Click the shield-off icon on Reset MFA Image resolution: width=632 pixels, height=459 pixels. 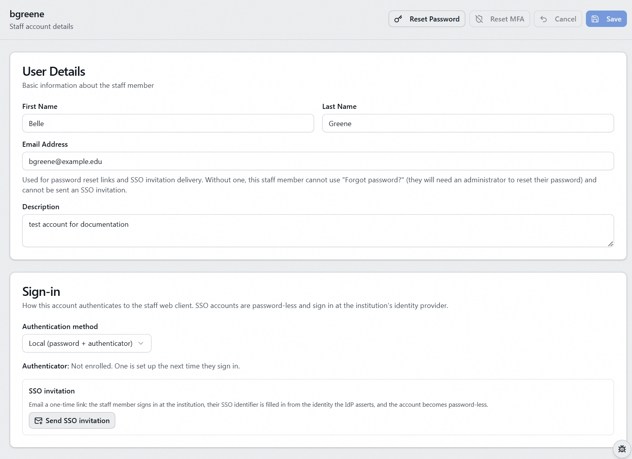479,19
